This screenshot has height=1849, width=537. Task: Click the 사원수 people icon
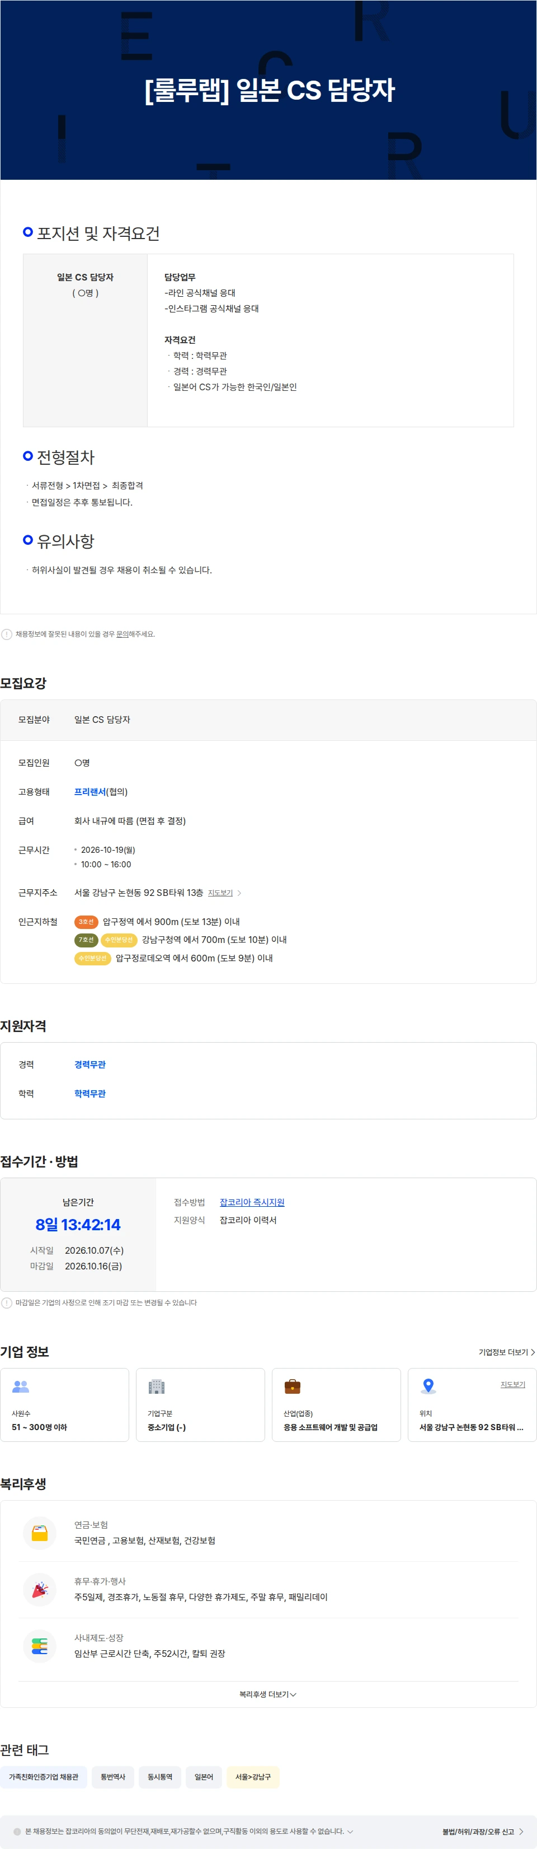(x=21, y=1386)
